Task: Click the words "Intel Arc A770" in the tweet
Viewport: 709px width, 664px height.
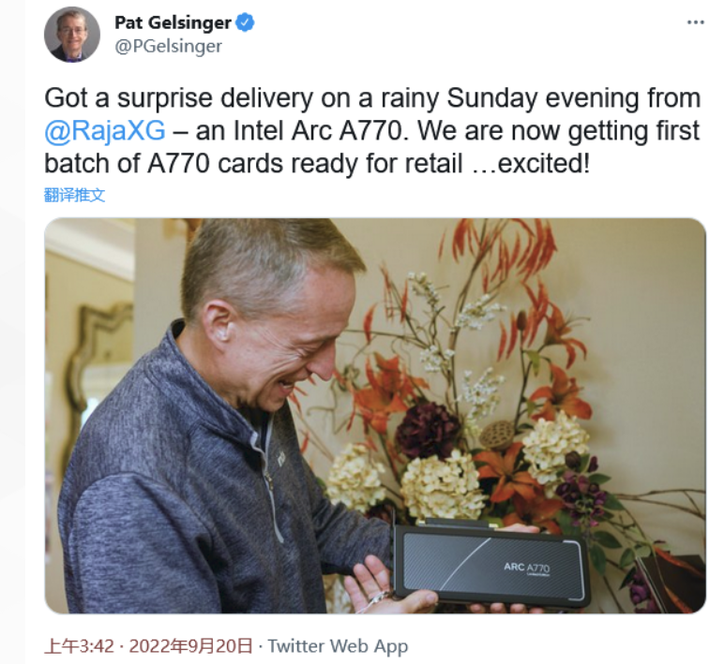Action: click(318, 131)
